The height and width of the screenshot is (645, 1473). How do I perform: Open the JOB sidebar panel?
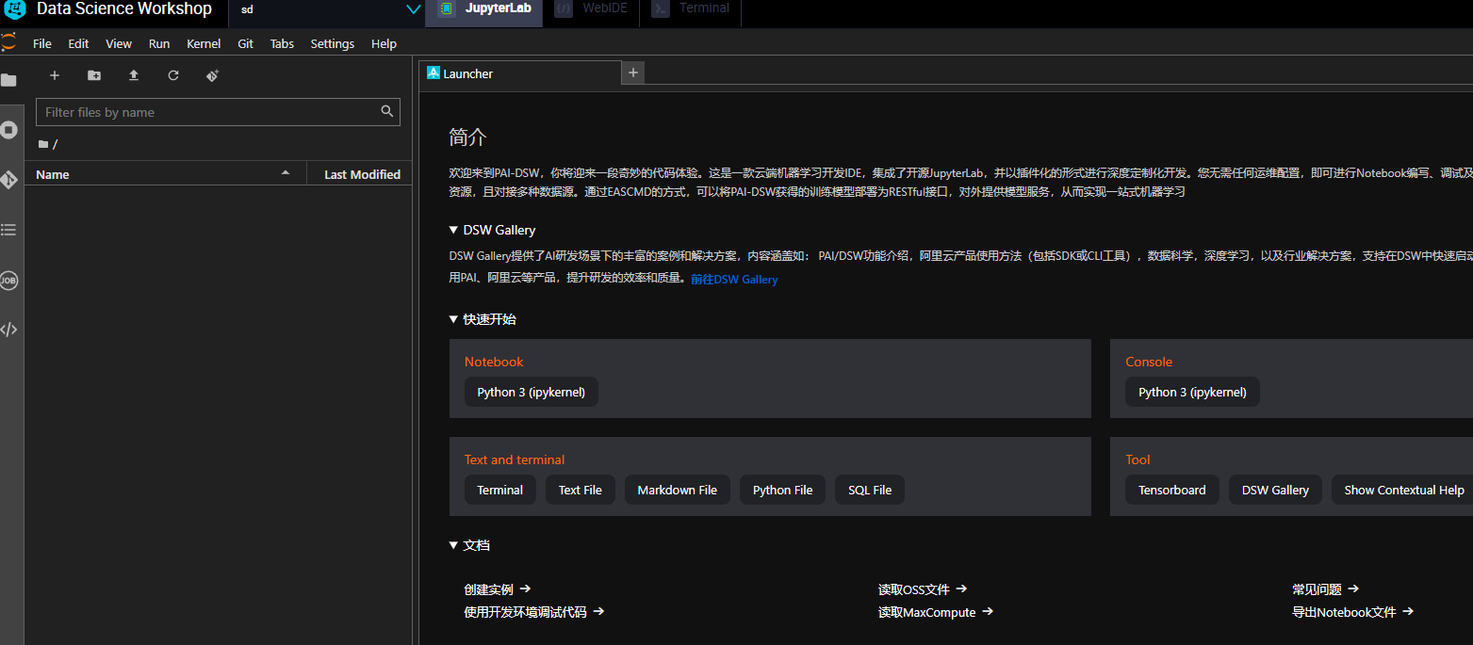pyautogui.click(x=9, y=280)
